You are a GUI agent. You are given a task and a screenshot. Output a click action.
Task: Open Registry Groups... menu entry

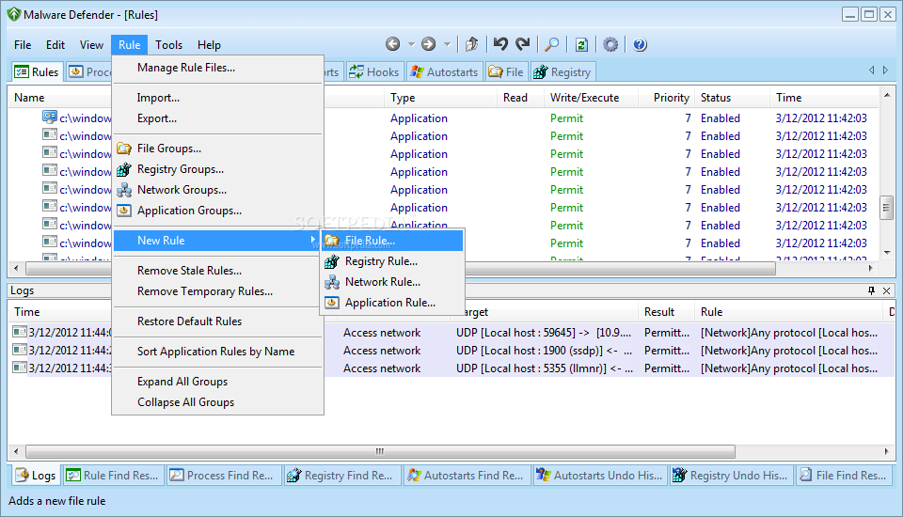pyautogui.click(x=217, y=169)
